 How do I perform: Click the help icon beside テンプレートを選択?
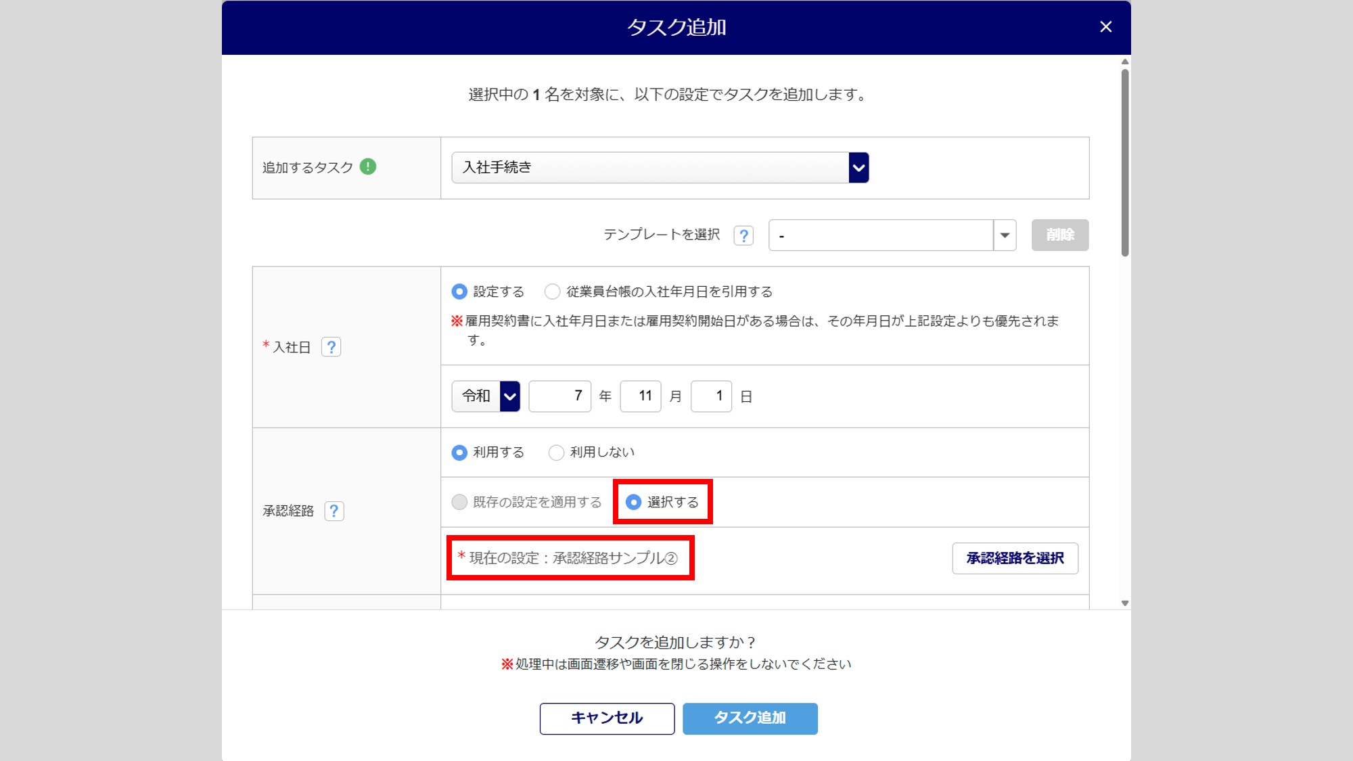[743, 235]
